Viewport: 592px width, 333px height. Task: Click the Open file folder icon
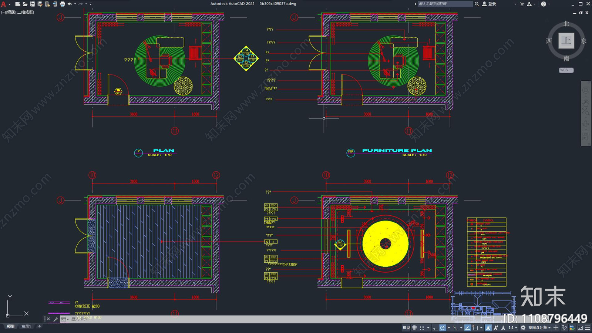pyautogui.click(x=25, y=4)
